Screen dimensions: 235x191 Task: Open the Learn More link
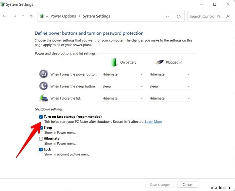point(153,122)
